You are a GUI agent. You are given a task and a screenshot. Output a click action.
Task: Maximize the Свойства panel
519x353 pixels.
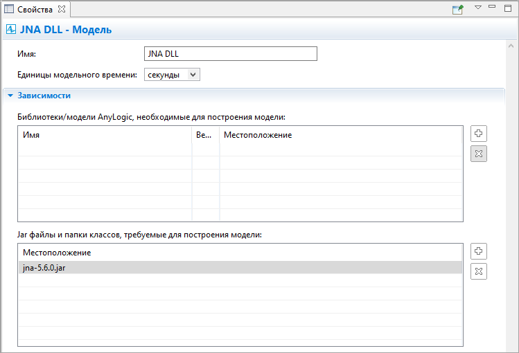coord(508,8)
